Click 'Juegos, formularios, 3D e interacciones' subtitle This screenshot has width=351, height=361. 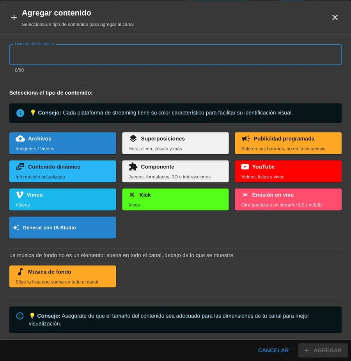(169, 177)
